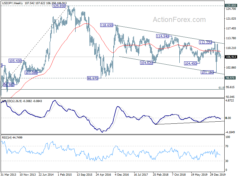Click the 1 Feb 2015 date label

pos(65,174)
